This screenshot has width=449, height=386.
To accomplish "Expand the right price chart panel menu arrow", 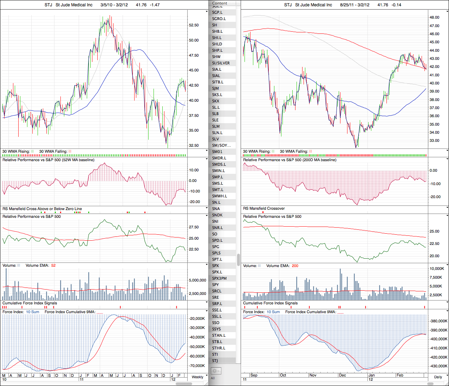I will pyautogui.click(x=447, y=12).
